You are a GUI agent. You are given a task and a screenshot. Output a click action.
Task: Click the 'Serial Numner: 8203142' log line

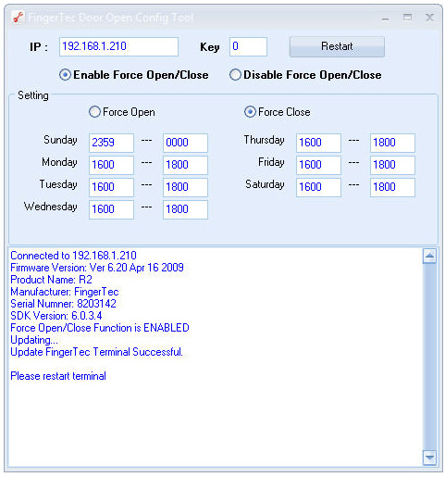pyautogui.click(x=63, y=304)
